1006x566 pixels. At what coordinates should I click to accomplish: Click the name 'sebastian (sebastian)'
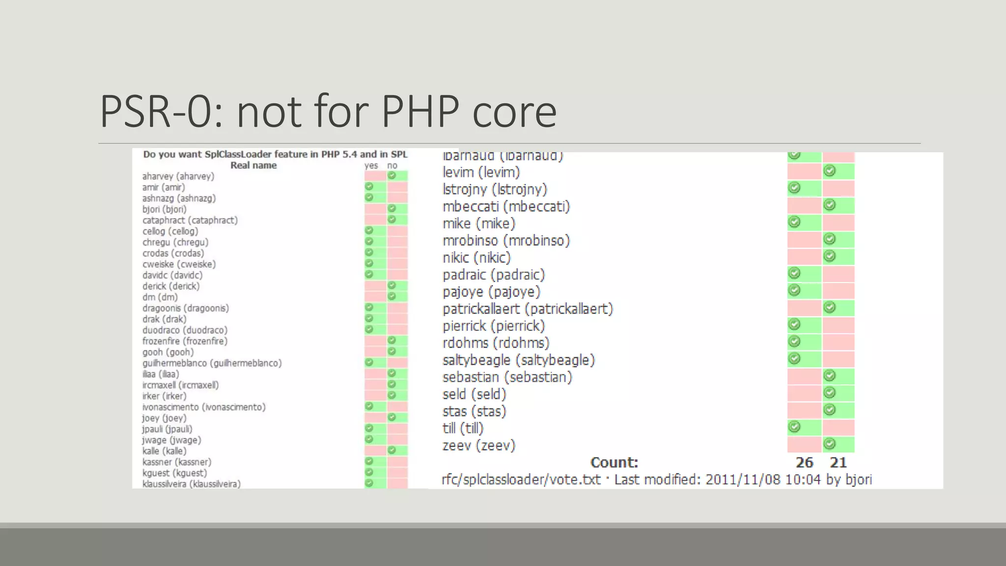coord(507,377)
